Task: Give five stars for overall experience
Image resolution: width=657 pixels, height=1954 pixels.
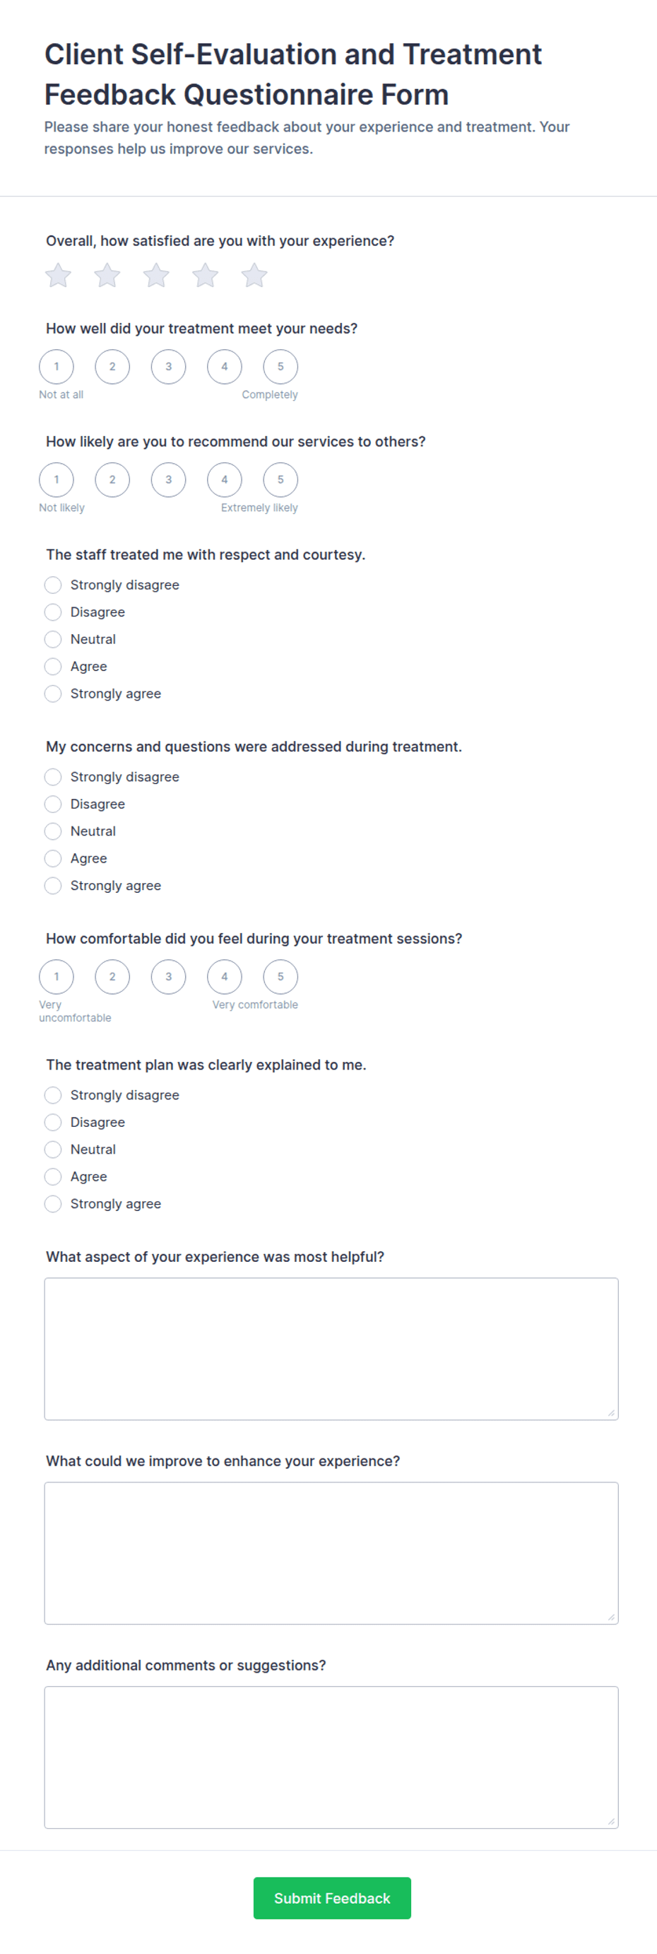Action: pyautogui.click(x=254, y=275)
